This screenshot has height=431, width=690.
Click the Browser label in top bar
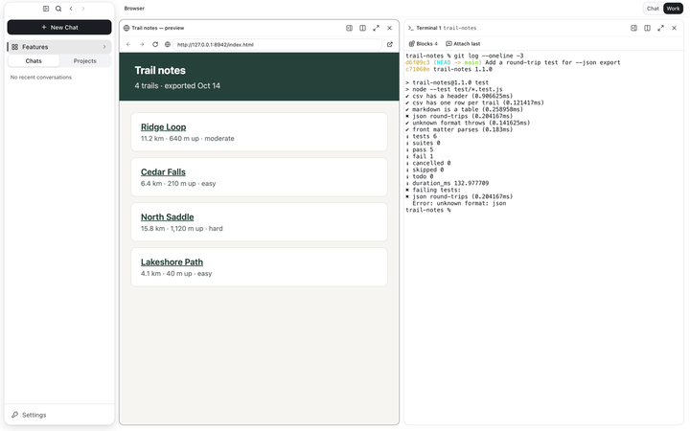point(134,9)
